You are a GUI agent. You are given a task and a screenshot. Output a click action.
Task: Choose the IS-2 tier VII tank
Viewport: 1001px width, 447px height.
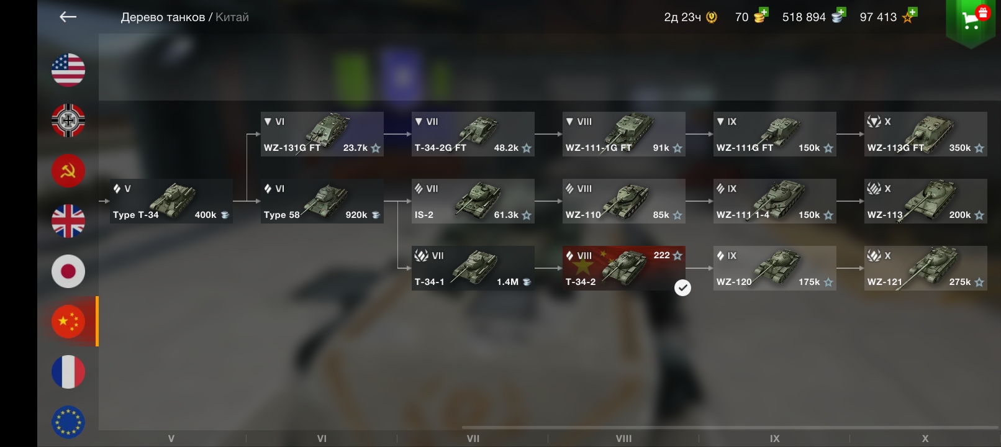[473, 201]
